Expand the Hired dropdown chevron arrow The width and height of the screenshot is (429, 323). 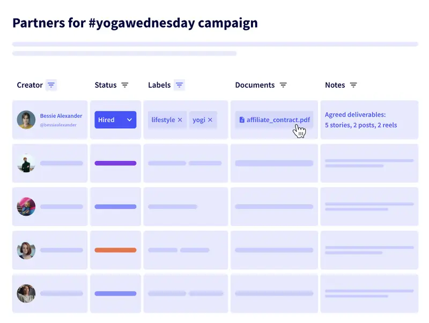[x=129, y=120]
